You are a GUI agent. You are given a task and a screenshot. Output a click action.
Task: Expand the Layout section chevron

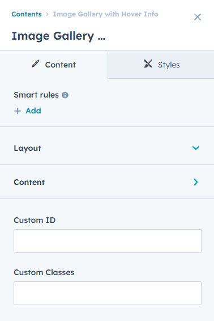pyautogui.click(x=196, y=148)
